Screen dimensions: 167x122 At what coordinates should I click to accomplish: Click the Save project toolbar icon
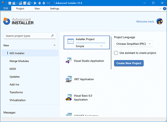[x=10, y=3]
